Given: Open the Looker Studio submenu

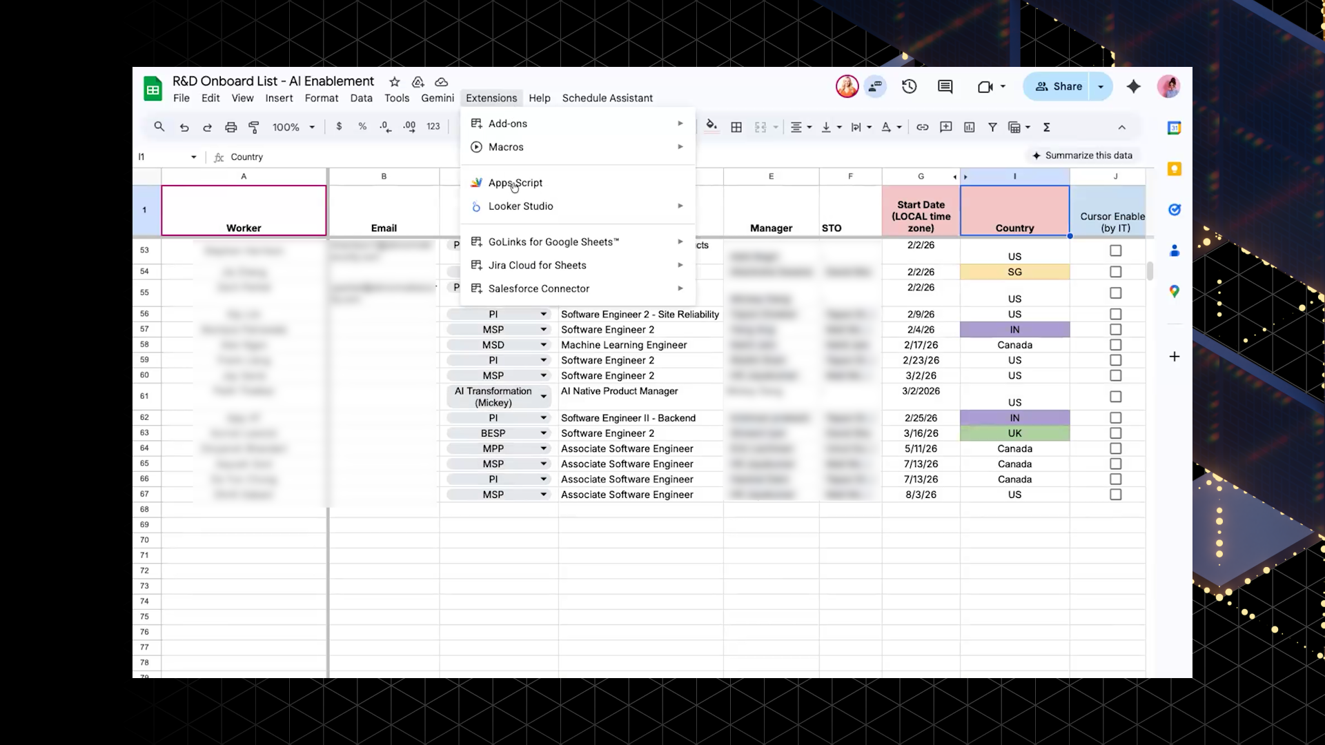Looking at the screenshot, I should 578,206.
